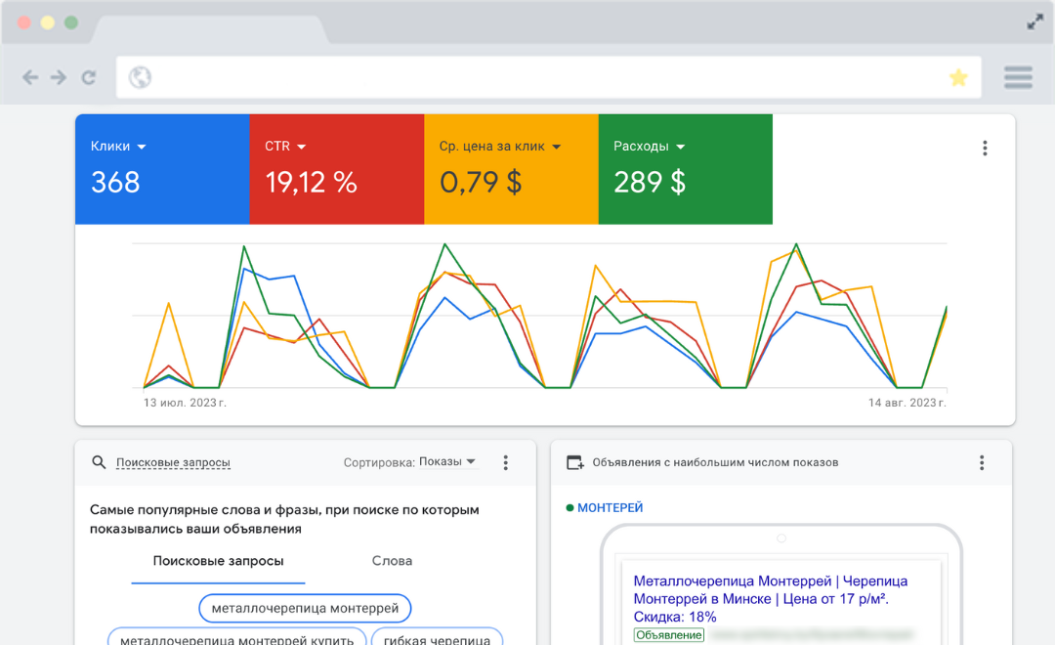Open the МОНТЕРЕЙ campaign link
Screen dimensions: 1055x645
pos(611,507)
